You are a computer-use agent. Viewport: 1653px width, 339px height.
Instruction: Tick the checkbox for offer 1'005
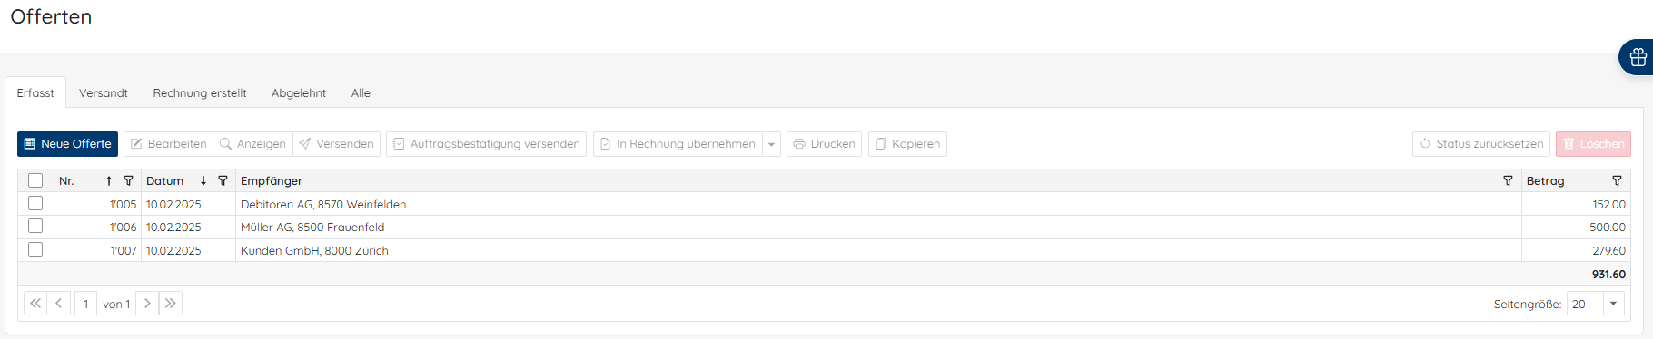tap(35, 203)
